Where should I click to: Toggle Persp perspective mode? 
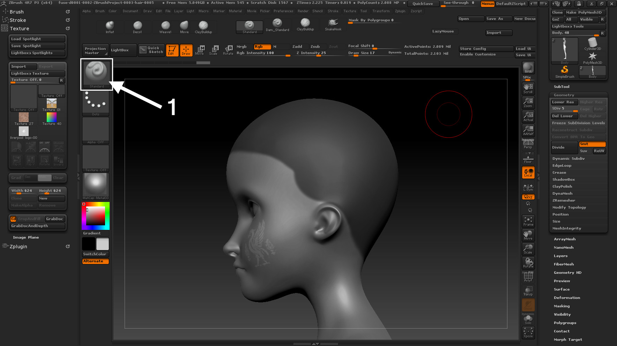[528, 144]
